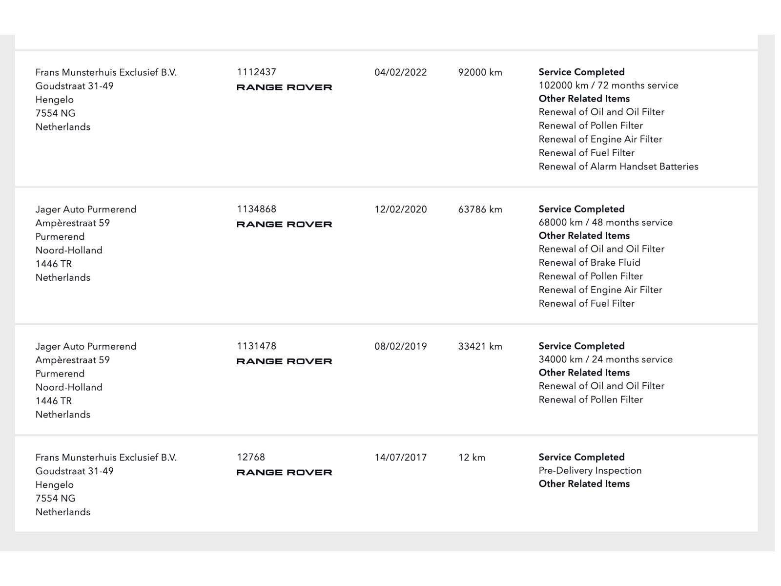Click the Pre-Delivery Inspection entry
This screenshot has height=586, width=781.
point(590,471)
